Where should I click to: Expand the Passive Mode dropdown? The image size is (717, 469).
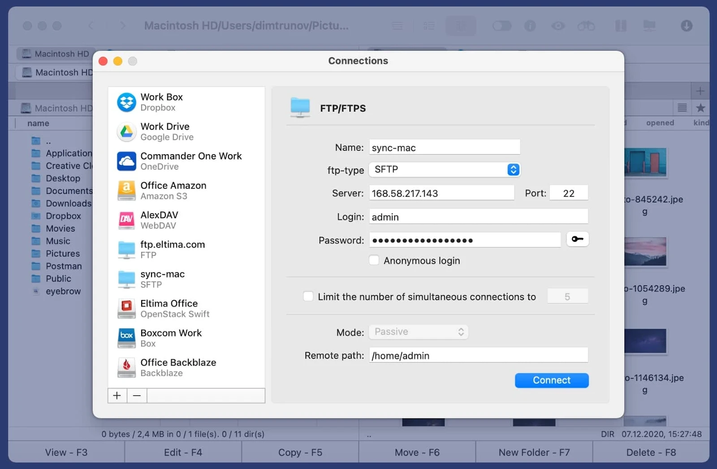point(418,332)
